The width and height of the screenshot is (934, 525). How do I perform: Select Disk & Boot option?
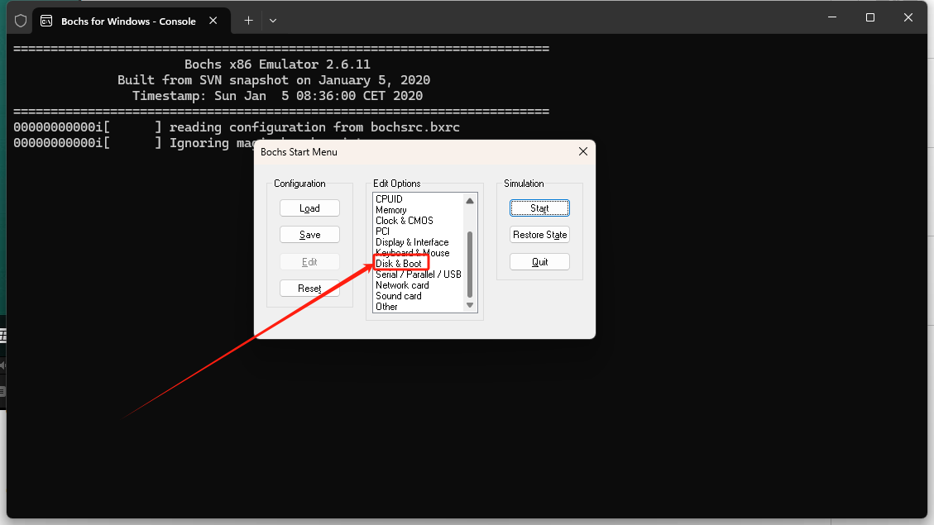click(x=399, y=264)
